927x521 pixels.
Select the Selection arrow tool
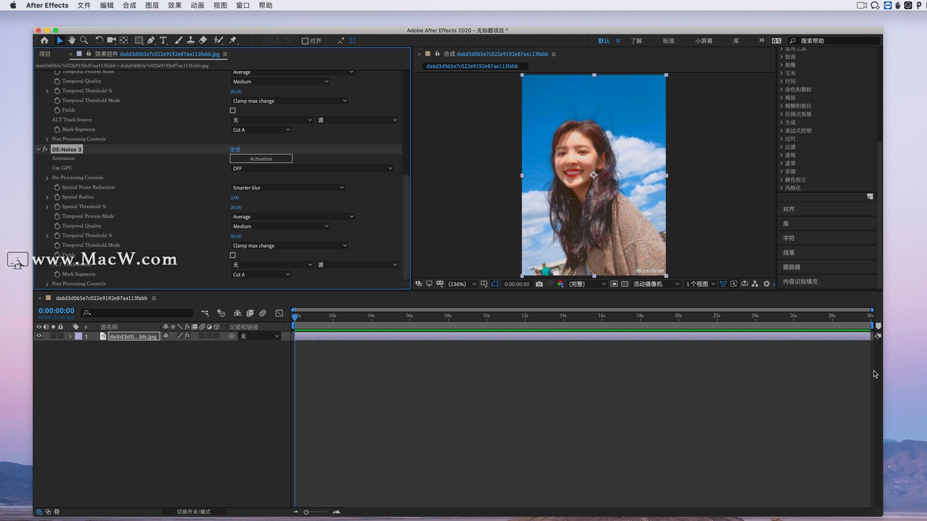(x=59, y=41)
